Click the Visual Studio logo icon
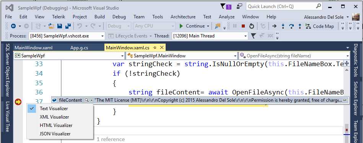Screen dimensions: 363x143 point(10,8)
